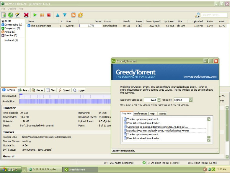
Task: Click the Add Torrent toolbar icon
Action: pyautogui.click(x=4, y=15)
